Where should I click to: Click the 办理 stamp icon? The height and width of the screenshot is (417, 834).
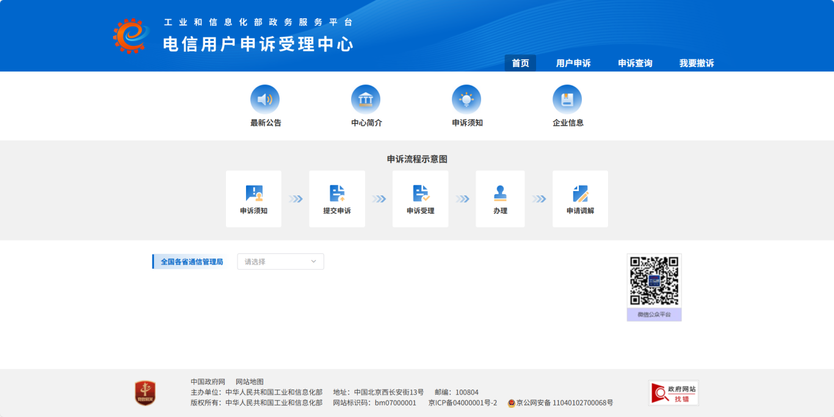(500, 194)
